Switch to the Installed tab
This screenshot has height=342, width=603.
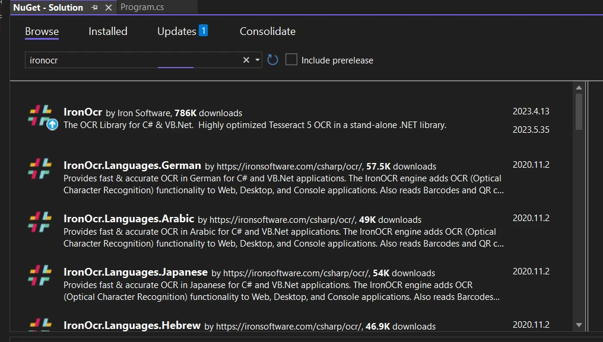pyautogui.click(x=108, y=31)
